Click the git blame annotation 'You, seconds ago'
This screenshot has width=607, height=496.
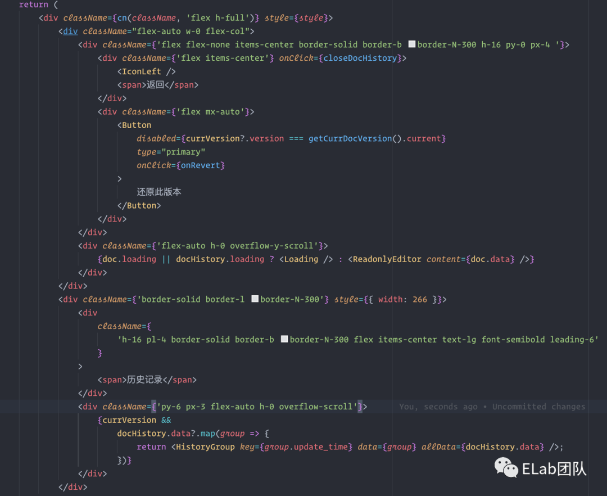pyautogui.click(x=438, y=407)
